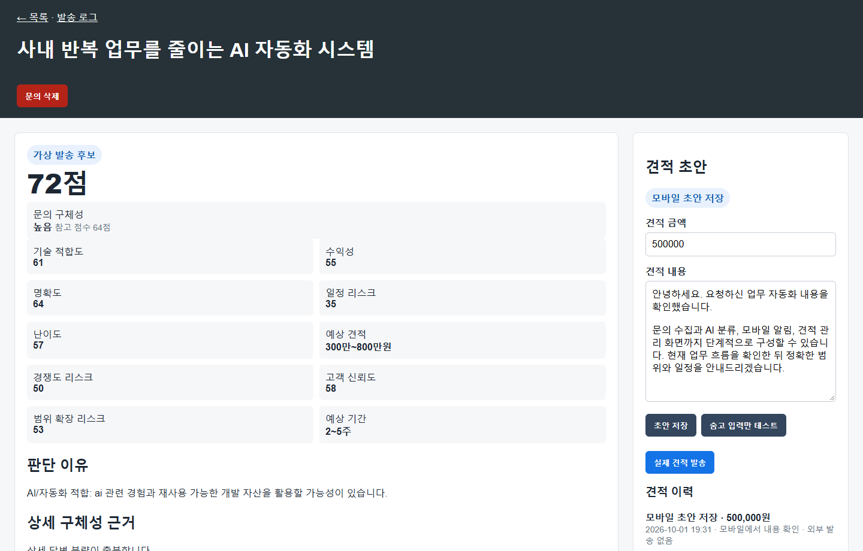
Task: Click the 예상 견적 300만~800만원 card
Action: [463, 340]
